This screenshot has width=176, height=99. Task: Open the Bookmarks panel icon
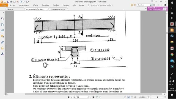coord(2,19)
